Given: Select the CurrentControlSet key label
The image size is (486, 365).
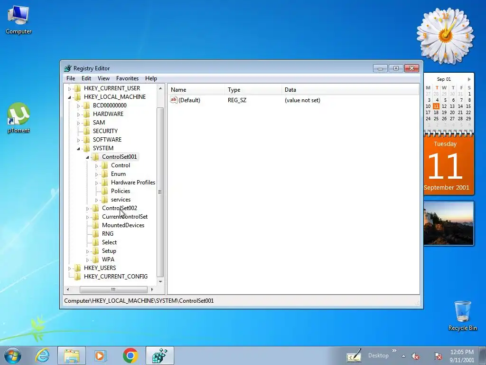Looking at the screenshot, I should [125, 217].
